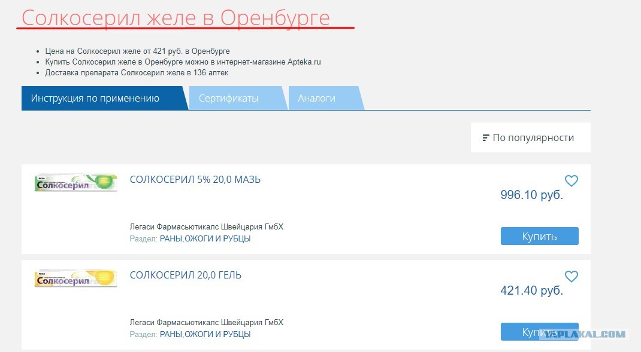Buy Солкосерил 5% 20,0 мазь via Купить
Image resolution: width=641 pixels, height=352 pixels.
point(539,236)
